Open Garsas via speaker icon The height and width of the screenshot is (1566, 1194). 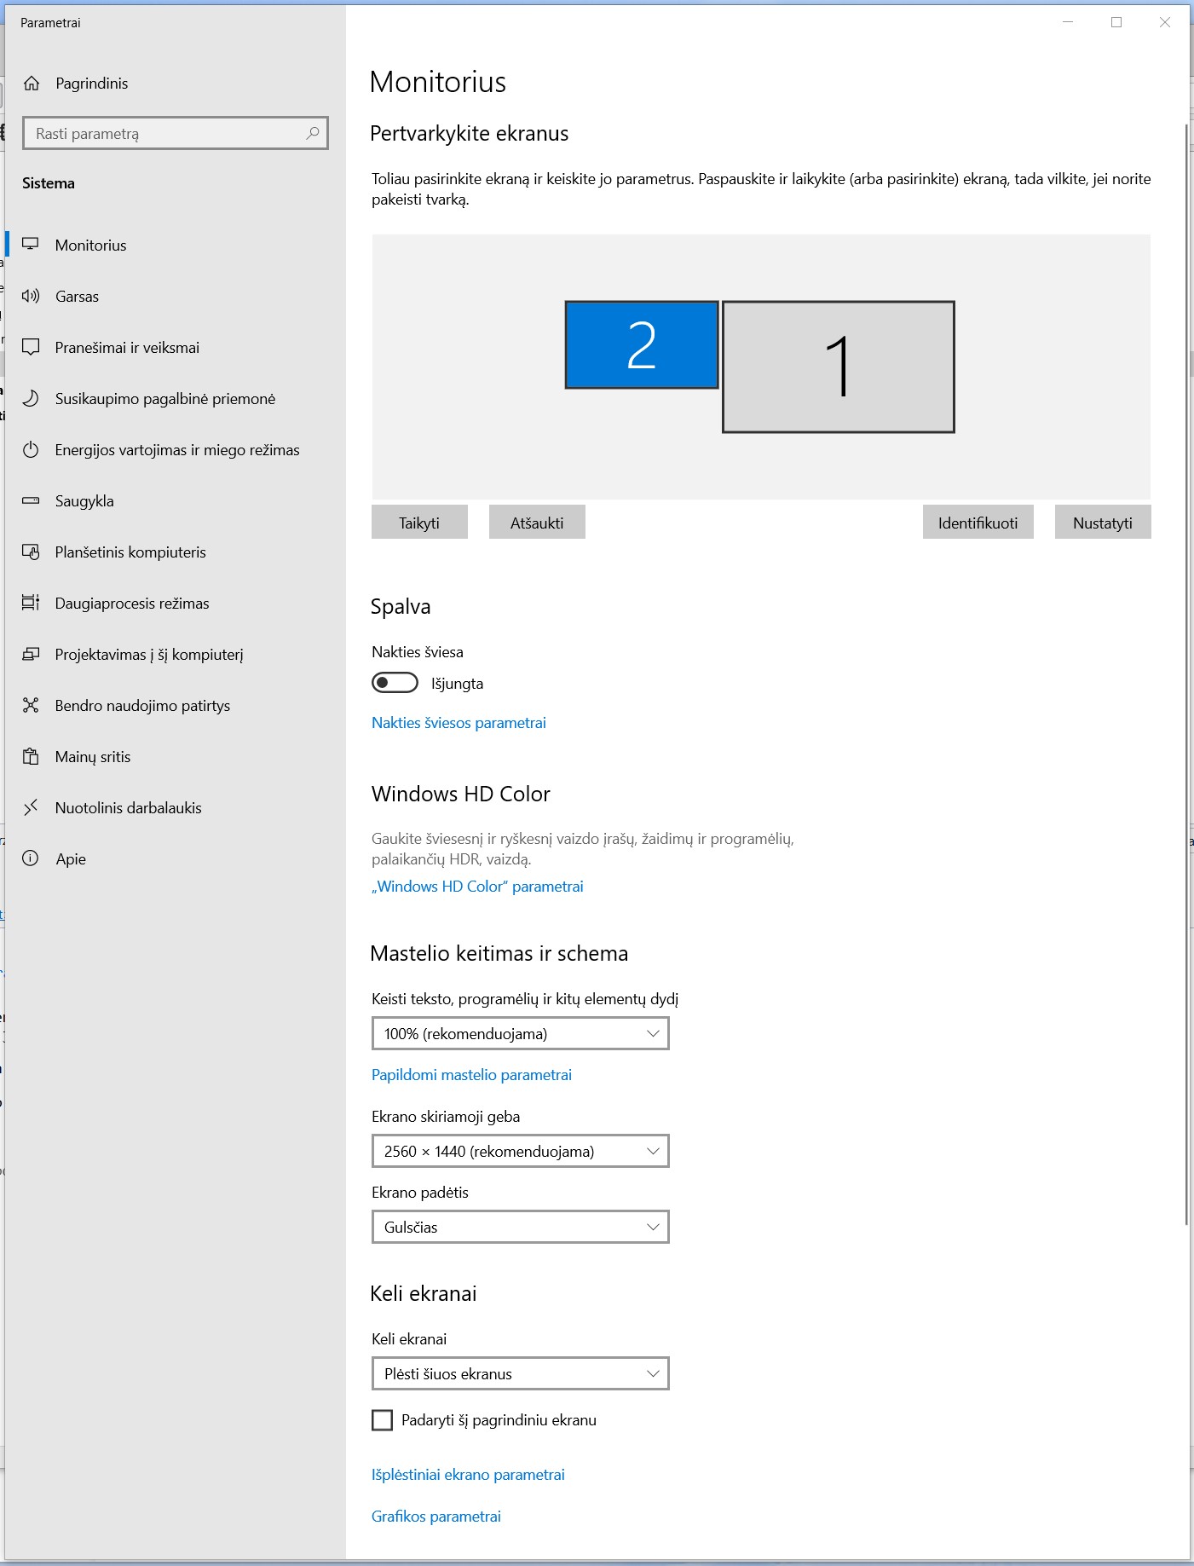click(x=31, y=297)
